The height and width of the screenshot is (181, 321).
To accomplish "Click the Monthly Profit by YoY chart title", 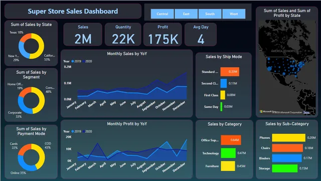I will [x=127, y=124].
